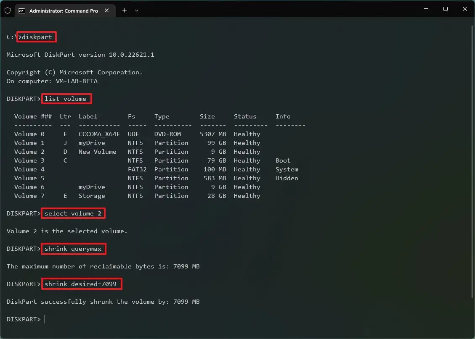The width and height of the screenshot is (475, 339).
Task: Click the shrink success confirmation message
Action: pos(103,302)
